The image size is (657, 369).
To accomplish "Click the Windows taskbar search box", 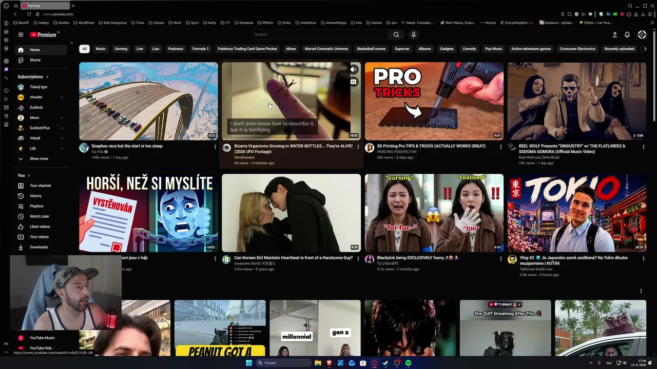I will click(283, 363).
